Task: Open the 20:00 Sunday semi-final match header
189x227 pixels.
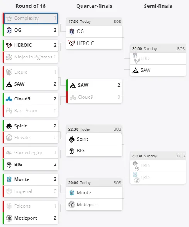Action: [x=158, y=49]
